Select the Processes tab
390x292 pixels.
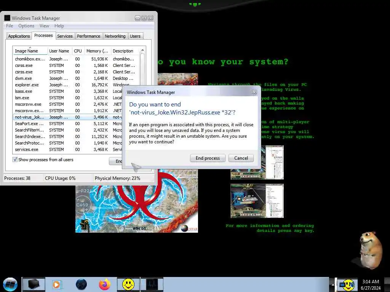pyautogui.click(x=43, y=35)
